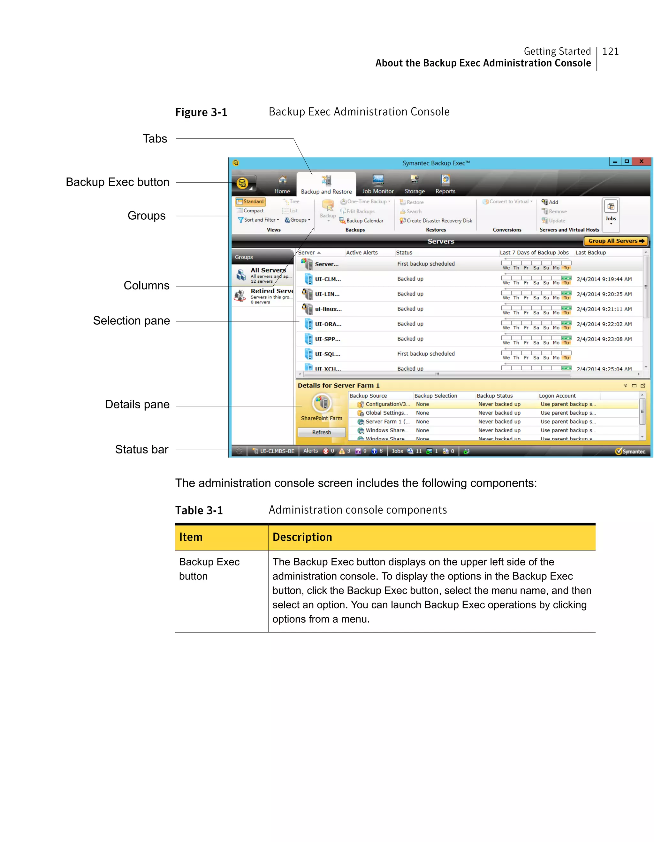Click Restore in ribbon
Screen dimensions: 654x842
412,202
